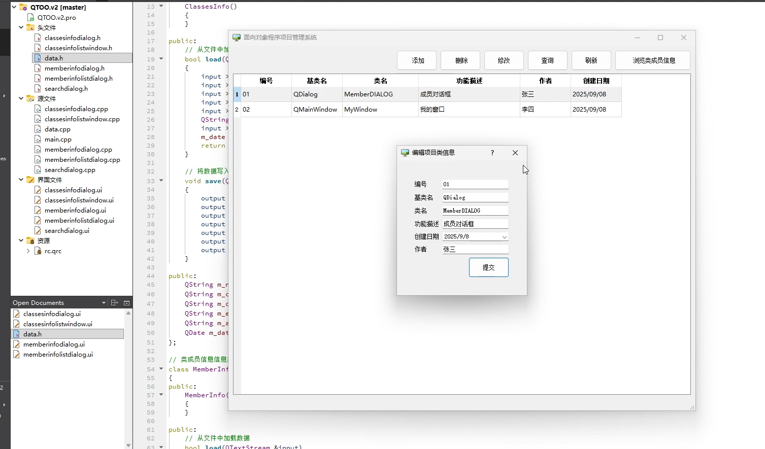Open searchdialog.h in the project tree
The width and height of the screenshot is (765, 449).
pos(66,88)
